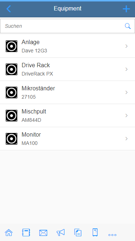
Task: Open the equipment cabinet icon in bottom bar
Action: [95, 232]
